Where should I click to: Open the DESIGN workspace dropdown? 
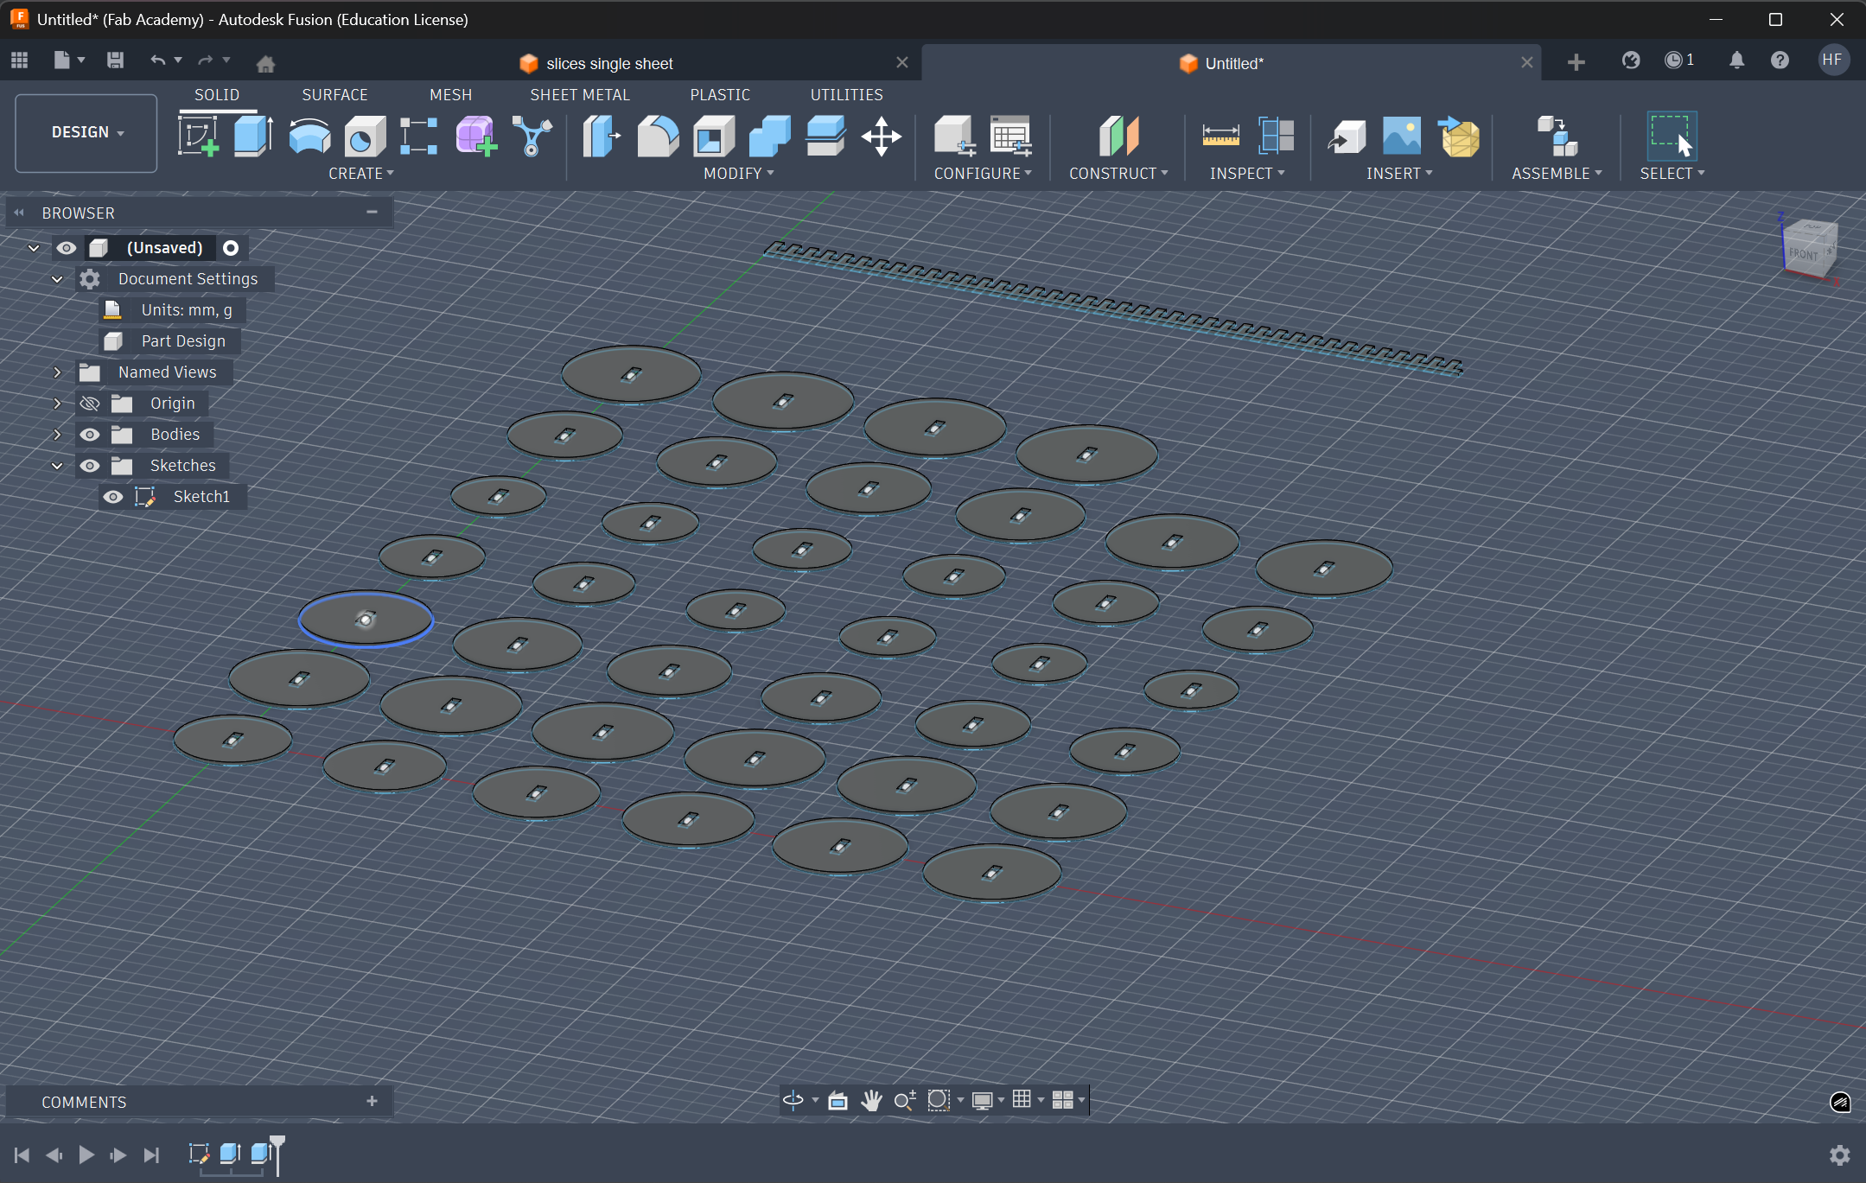(86, 132)
